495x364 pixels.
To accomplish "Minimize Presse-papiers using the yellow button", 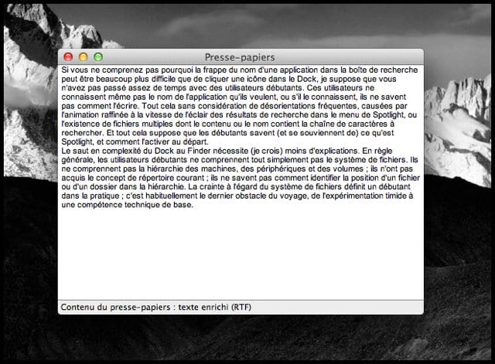I will pos(84,57).
